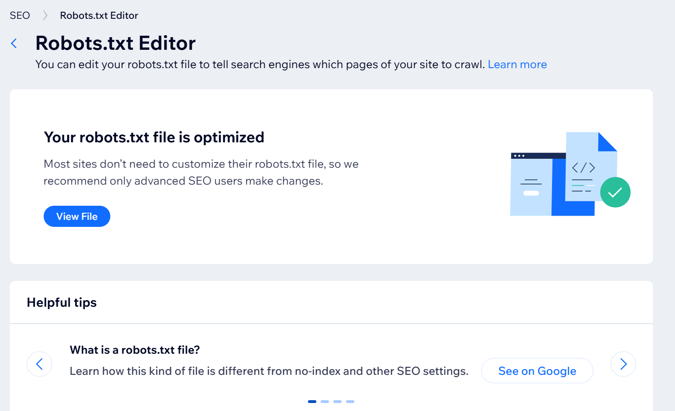675x411 pixels.
Task: Click the green checkmark badge illustration
Action: pos(615,192)
